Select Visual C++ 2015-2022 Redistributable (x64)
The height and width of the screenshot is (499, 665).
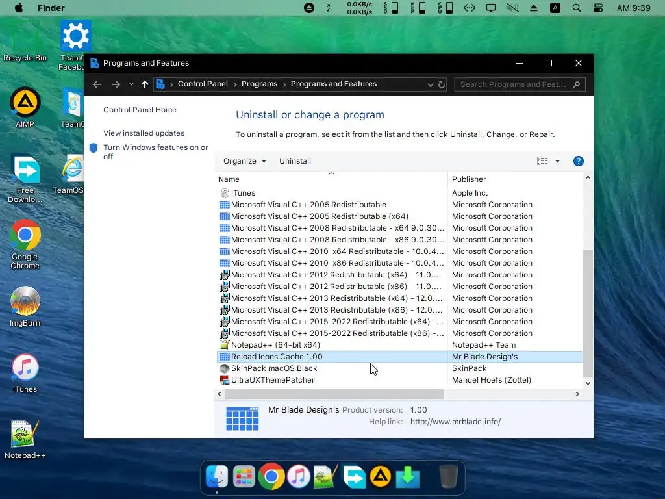[399, 321]
